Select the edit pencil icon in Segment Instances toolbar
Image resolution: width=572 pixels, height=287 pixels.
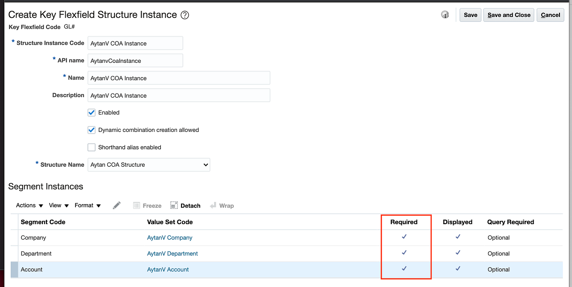tap(117, 205)
